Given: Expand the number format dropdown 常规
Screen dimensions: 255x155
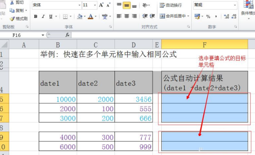Looking at the screenshot, I should pos(235,5).
